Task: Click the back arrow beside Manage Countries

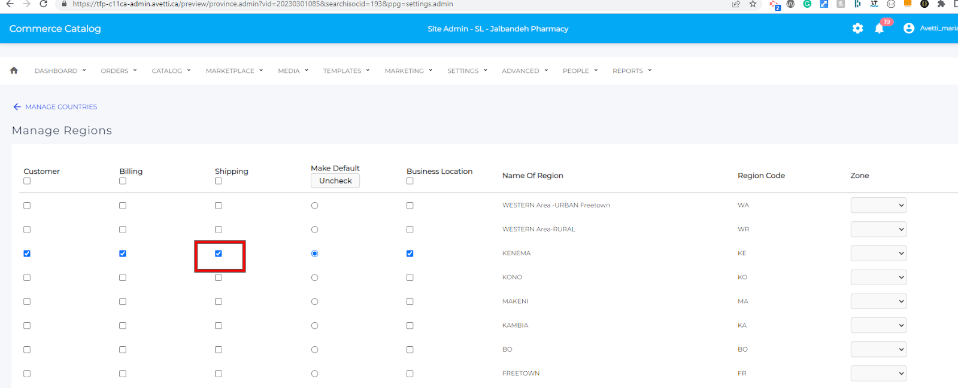Action: coord(17,107)
